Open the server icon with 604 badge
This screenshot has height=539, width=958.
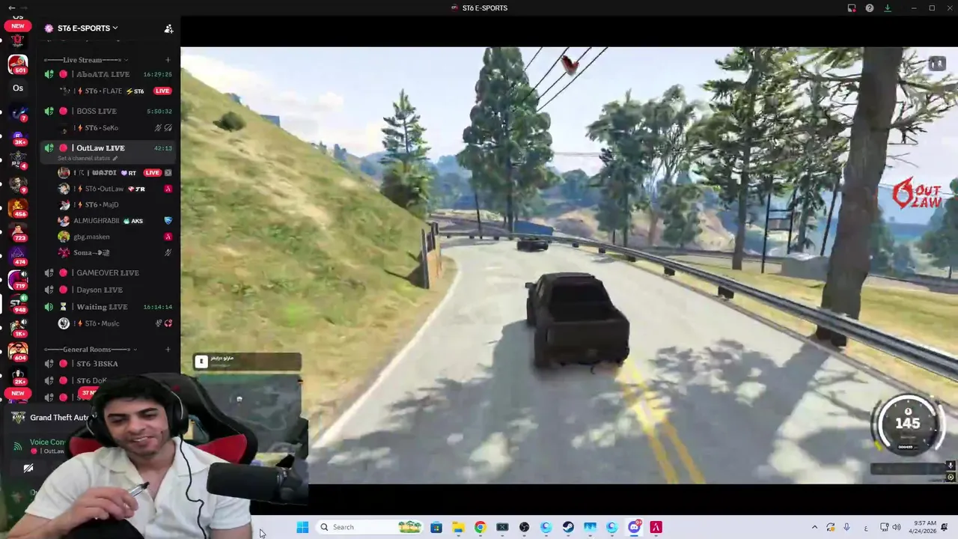pyautogui.click(x=18, y=352)
